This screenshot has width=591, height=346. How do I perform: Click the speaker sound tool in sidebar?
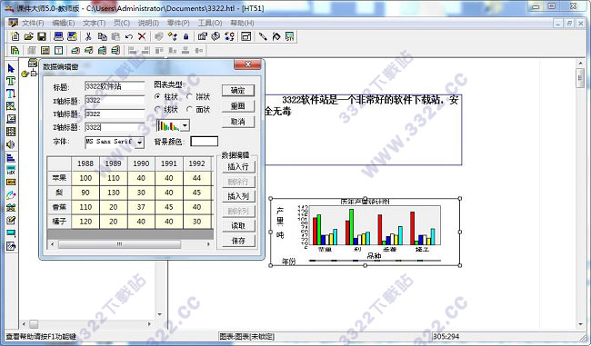(x=11, y=144)
